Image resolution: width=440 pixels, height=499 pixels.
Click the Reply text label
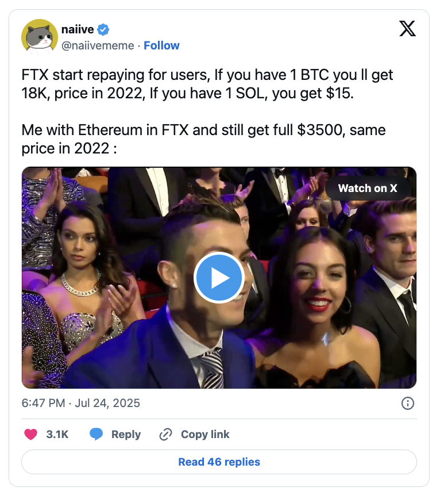tap(126, 434)
